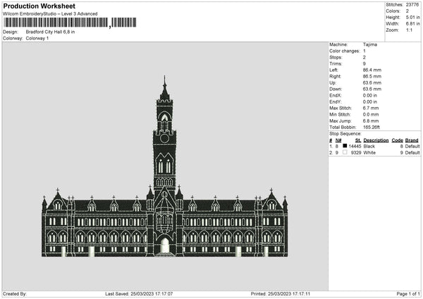Click the Last Saved timestamp

click(x=139, y=294)
